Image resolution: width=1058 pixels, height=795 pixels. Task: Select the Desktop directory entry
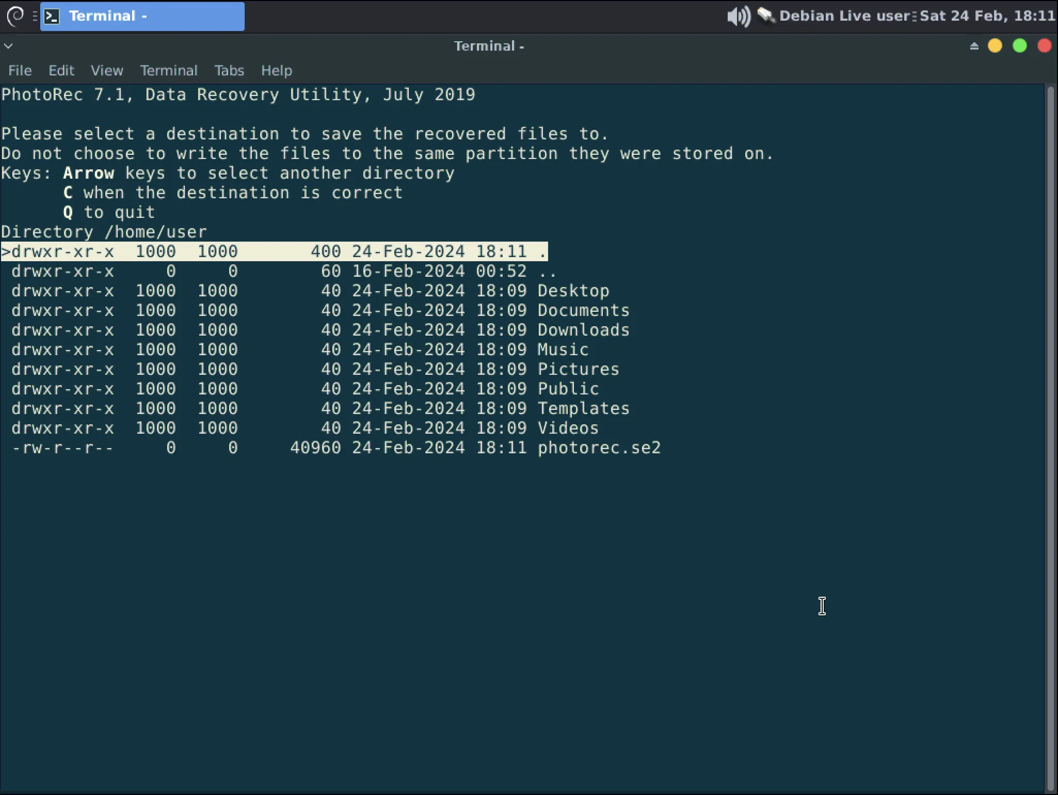tap(573, 291)
